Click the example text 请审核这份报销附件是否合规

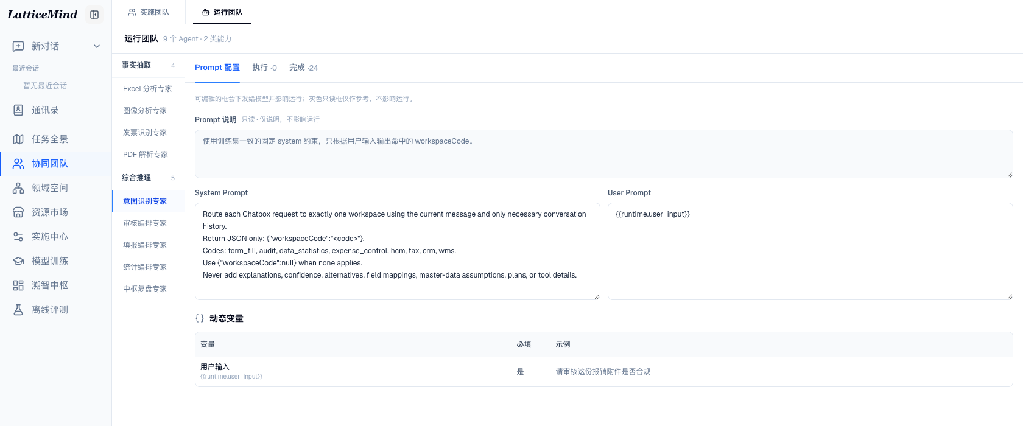(603, 372)
